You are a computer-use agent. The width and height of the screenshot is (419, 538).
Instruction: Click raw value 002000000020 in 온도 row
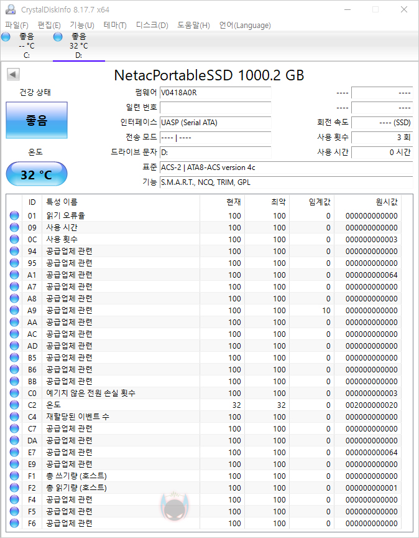coord(371,405)
